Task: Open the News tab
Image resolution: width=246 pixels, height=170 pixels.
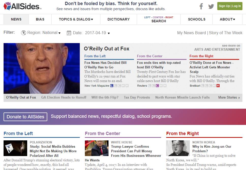Action: click(x=16, y=19)
